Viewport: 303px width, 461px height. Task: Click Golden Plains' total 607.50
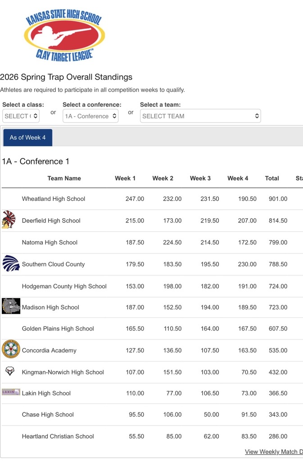[278, 328]
